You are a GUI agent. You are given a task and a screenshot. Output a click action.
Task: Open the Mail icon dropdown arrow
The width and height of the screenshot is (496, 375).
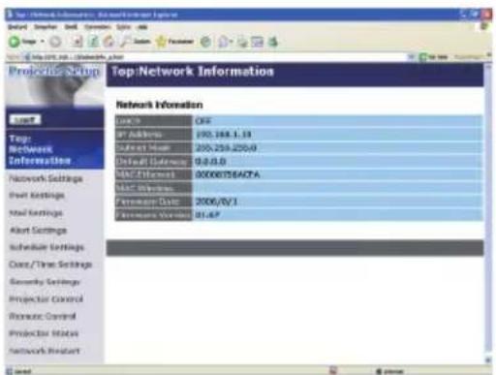[232, 42]
